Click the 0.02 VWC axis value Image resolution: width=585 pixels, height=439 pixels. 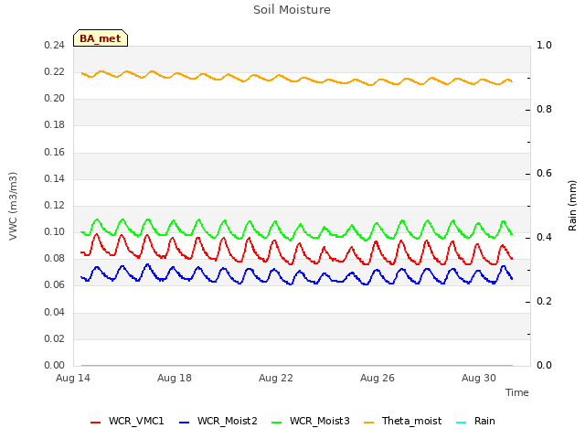55,339
